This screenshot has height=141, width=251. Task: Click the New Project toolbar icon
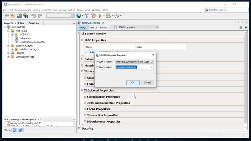[x=13, y=16]
